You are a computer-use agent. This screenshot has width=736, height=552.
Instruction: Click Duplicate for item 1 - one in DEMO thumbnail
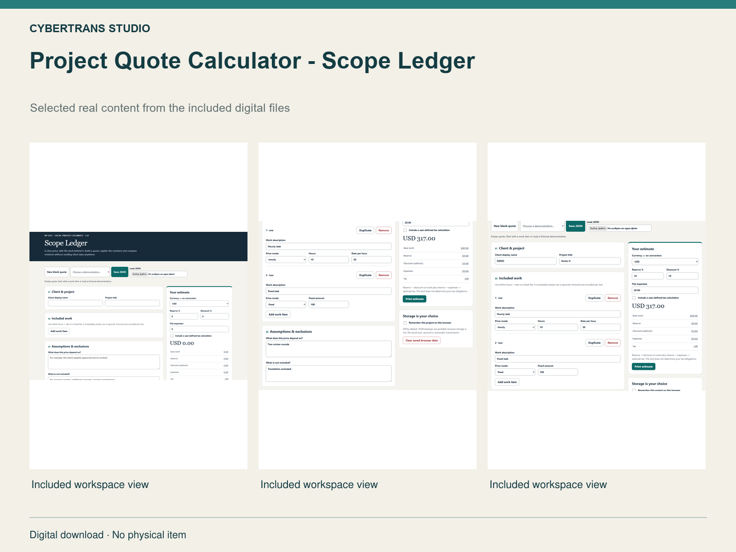click(x=594, y=298)
